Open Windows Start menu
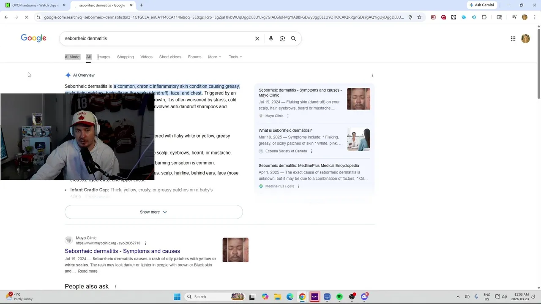This screenshot has width=541, height=304. [177, 297]
